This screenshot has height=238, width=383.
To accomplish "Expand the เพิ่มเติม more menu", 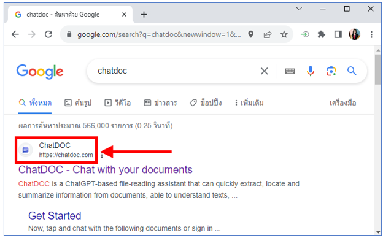I will [249, 103].
